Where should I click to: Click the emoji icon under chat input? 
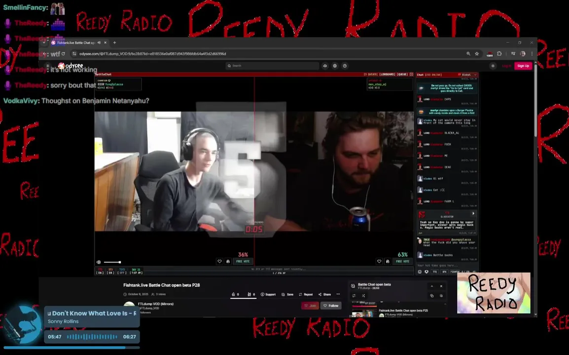420,272
